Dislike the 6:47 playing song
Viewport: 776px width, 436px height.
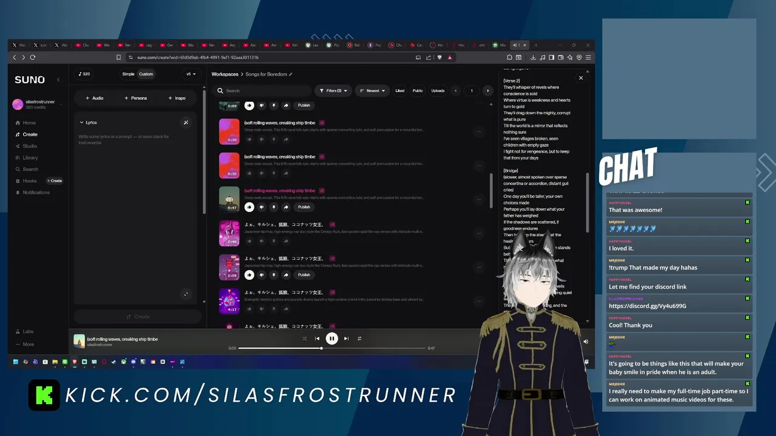click(x=261, y=207)
